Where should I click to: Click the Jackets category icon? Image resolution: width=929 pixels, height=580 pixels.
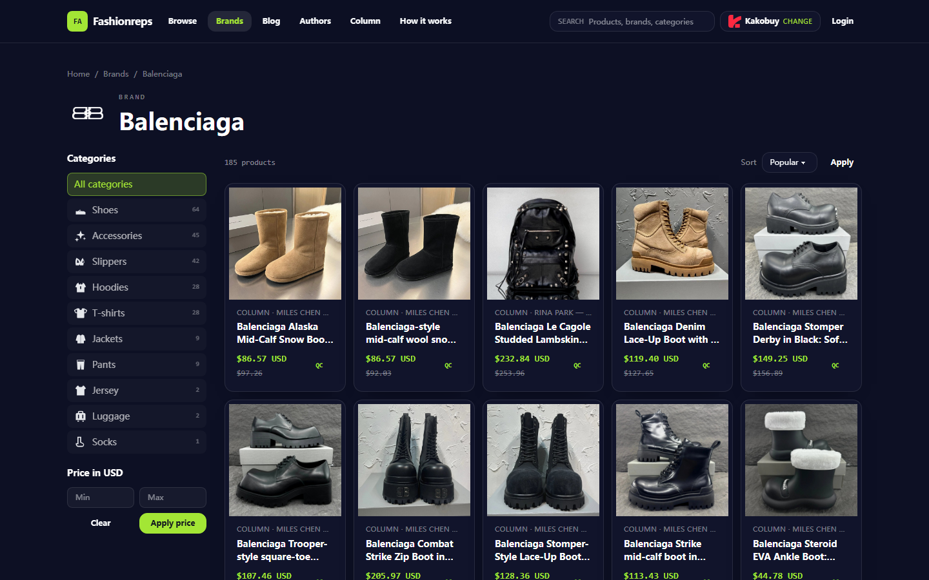pos(80,339)
